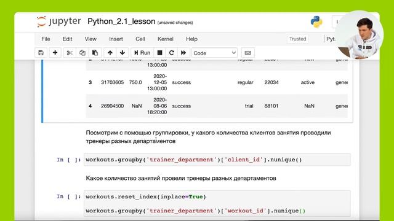This screenshot has width=394, height=221.
Task: Open the Insert menu
Action: click(x=116, y=39)
